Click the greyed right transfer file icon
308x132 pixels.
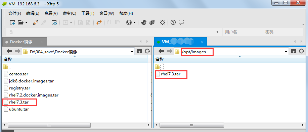pos(88,22)
